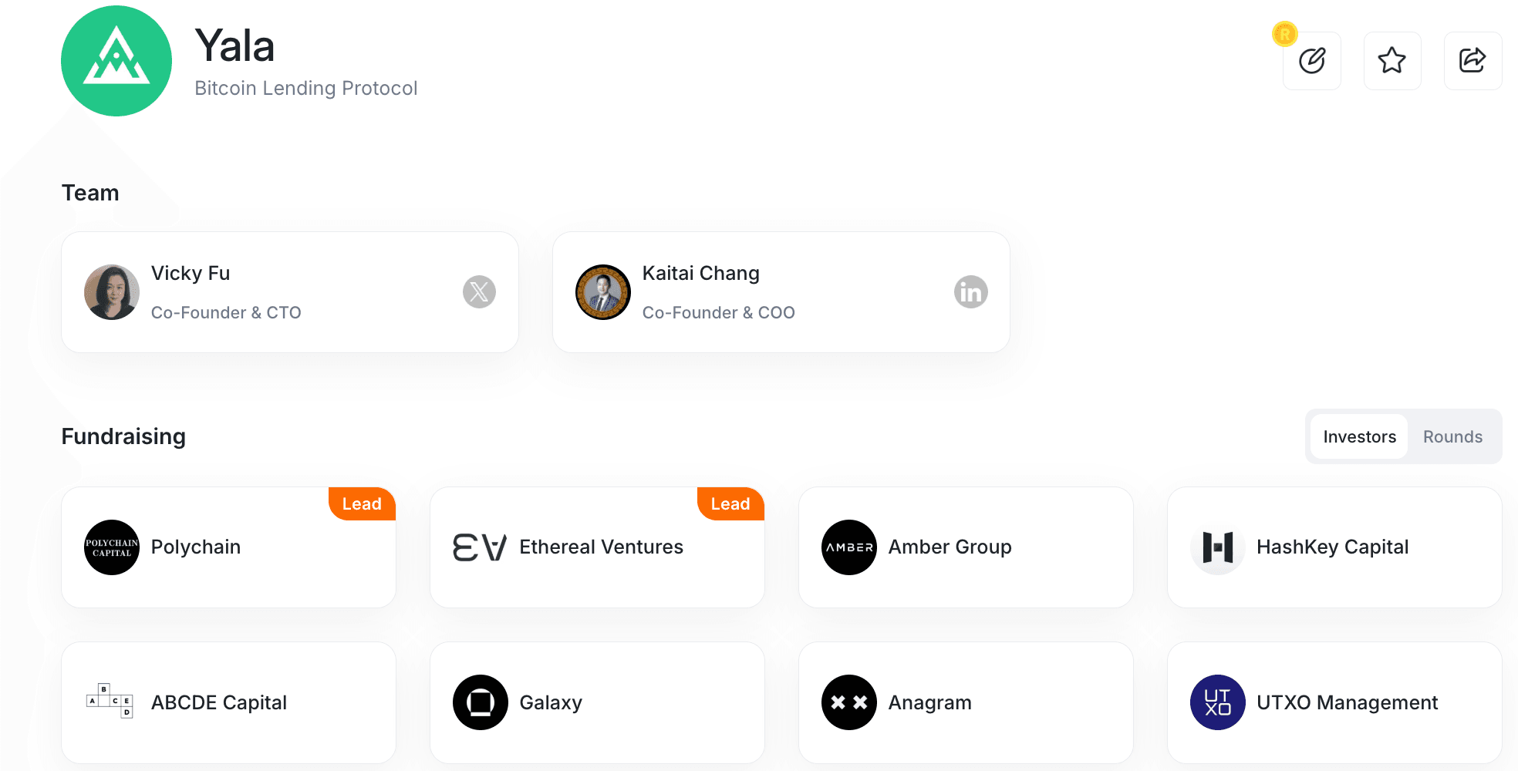Open Kaitai Chang's LinkedIn icon
Screen dimensions: 1518x771
970,292
